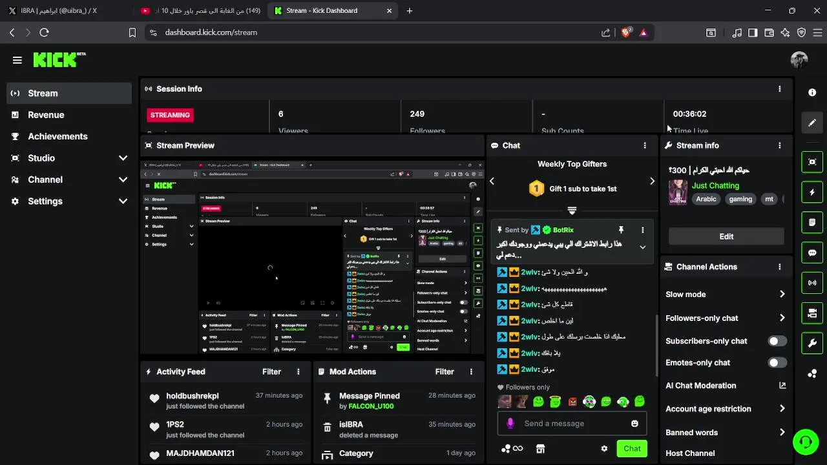Open a new browser tab
This screenshot has height=465, width=827.
click(x=409, y=10)
